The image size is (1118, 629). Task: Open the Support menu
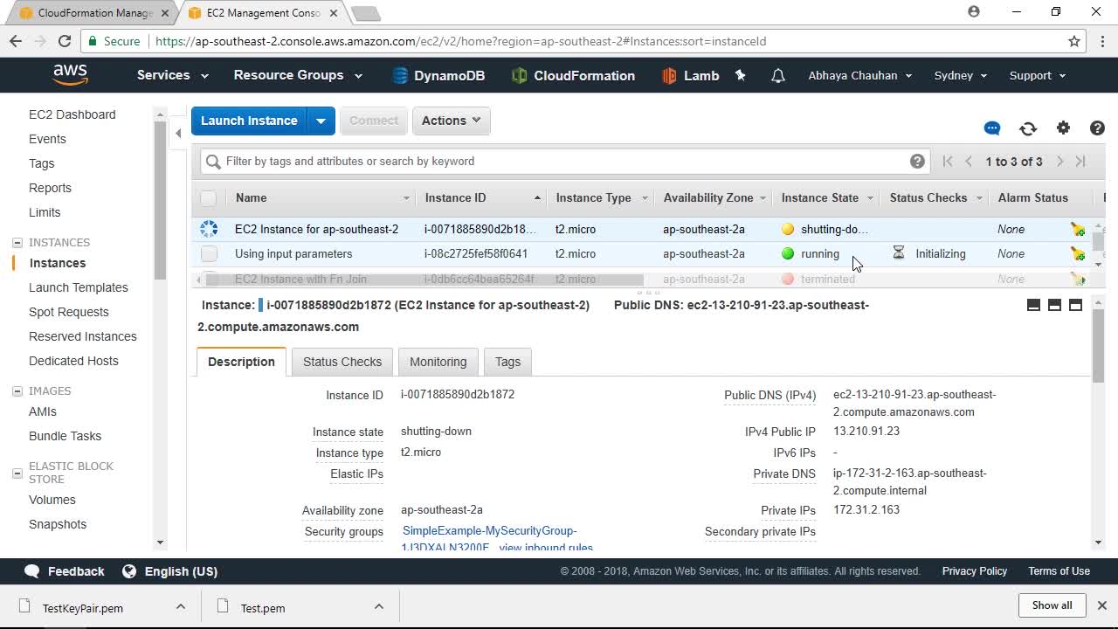point(1038,75)
